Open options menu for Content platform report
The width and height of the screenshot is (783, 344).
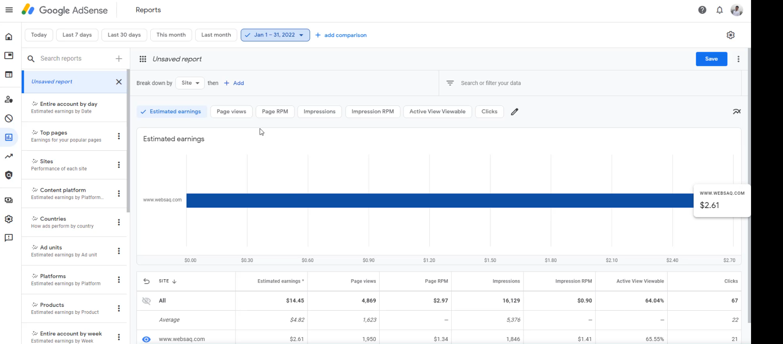point(119,194)
